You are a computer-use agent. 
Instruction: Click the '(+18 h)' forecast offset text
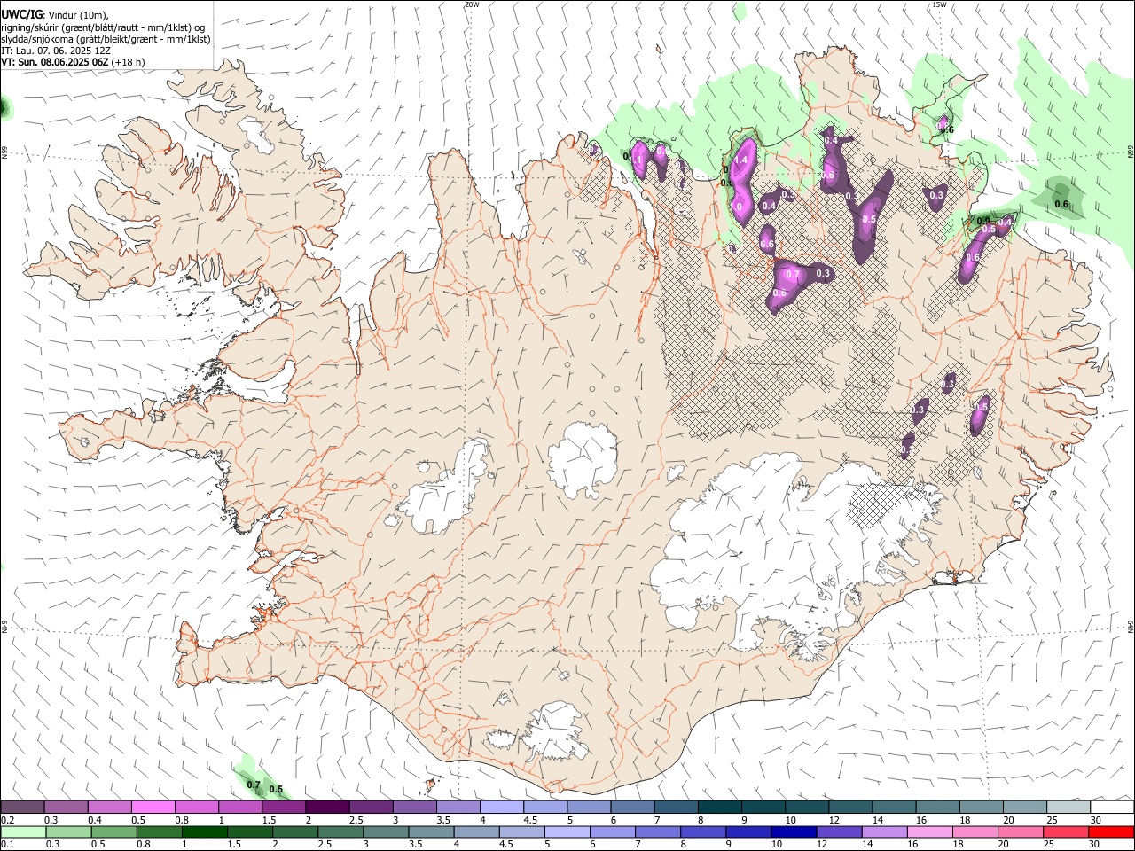(129, 62)
